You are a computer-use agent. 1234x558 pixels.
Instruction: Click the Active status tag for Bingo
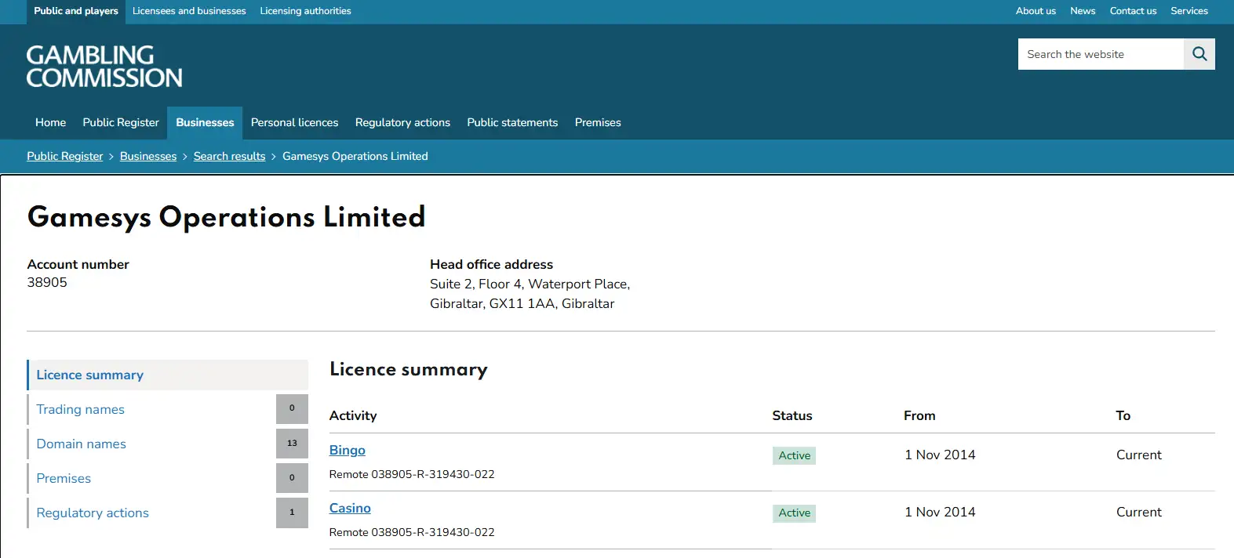(x=794, y=455)
